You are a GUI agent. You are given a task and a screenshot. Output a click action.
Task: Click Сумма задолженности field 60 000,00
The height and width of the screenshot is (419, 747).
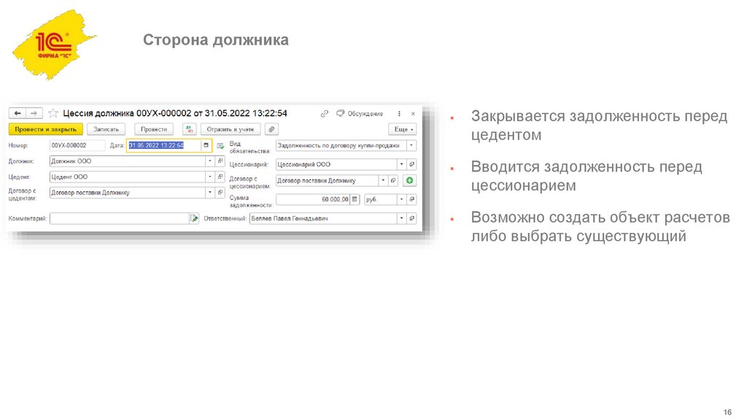tap(313, 199)
